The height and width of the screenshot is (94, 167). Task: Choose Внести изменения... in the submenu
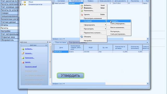point(119,27)
